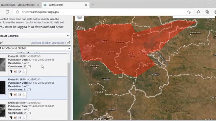Open thumbnail of SRTM1N21E072V3 result
This screenshot has height=121, width=216.
click(x=2, y=88)
